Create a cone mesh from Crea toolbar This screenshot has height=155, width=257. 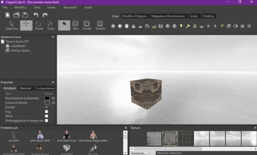pos(134,26)
